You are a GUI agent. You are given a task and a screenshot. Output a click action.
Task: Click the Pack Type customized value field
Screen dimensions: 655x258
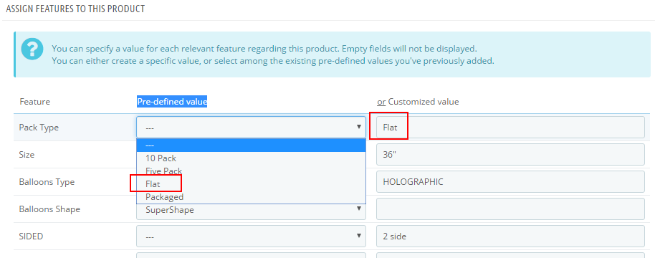pos(510,128)
